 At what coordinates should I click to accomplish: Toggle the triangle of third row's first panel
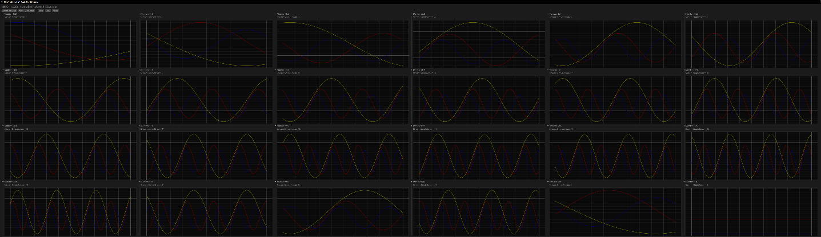tap(3, 126)
